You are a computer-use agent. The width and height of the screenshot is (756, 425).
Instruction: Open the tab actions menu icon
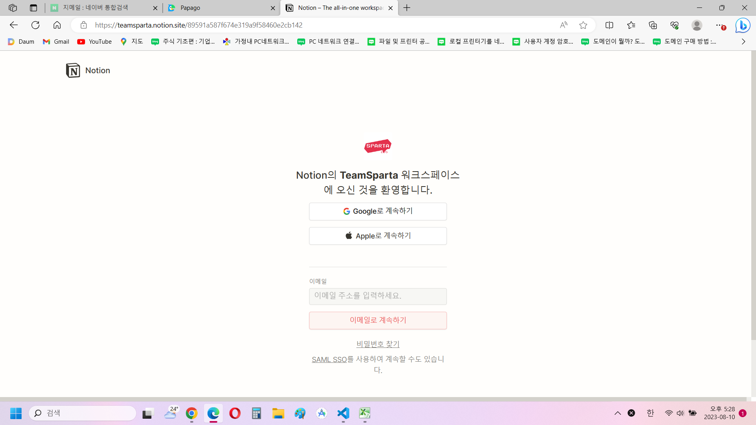coord(33,8)
